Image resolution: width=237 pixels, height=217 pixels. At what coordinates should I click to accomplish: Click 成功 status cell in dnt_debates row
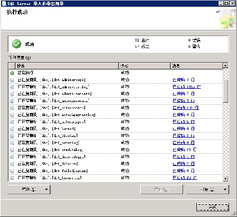point(125,164)
